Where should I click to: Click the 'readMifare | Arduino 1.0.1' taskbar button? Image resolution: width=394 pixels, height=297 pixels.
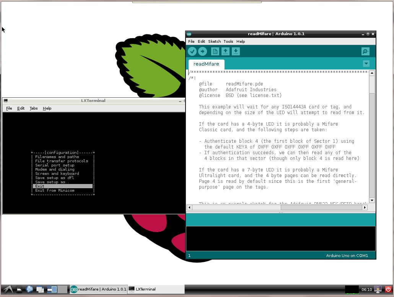point(98,289)
